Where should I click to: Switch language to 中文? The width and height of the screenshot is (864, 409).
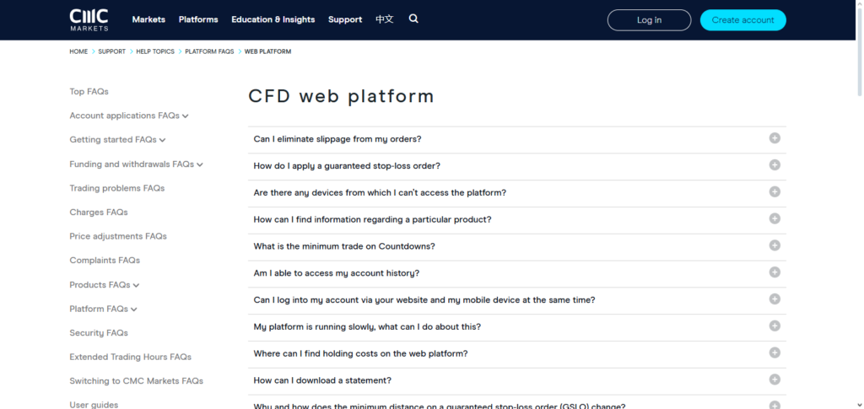point(385,19)
